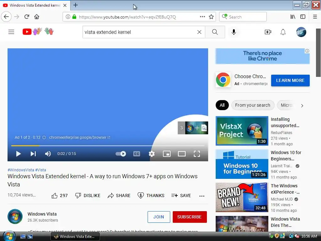This screenshot has height=241, width=321.
Task: Open the YouTube guide menu
Action: [x=11, y=32]
